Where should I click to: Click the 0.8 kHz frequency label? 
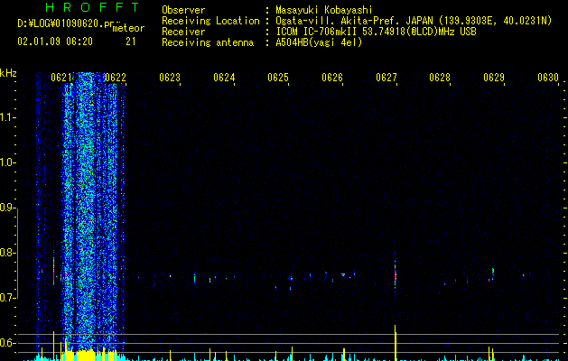coord(8,253)
